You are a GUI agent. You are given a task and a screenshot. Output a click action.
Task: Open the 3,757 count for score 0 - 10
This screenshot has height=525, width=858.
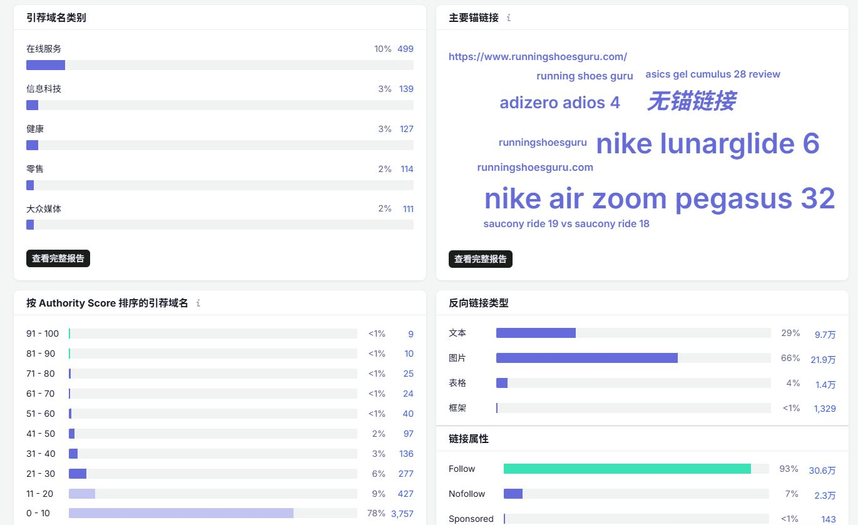pos(402,514)
